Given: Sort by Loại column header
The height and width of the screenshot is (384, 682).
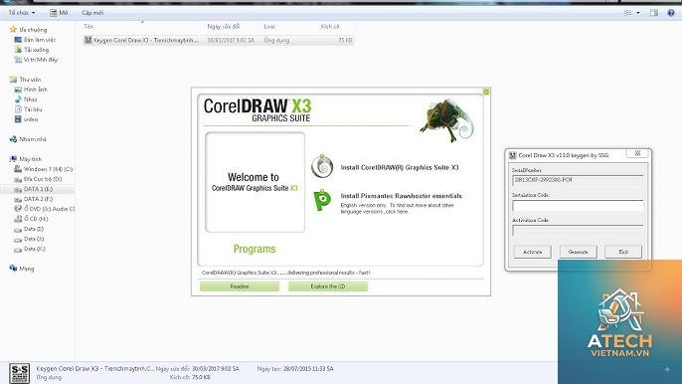Looking at the screenshot, I should (269, 27).
